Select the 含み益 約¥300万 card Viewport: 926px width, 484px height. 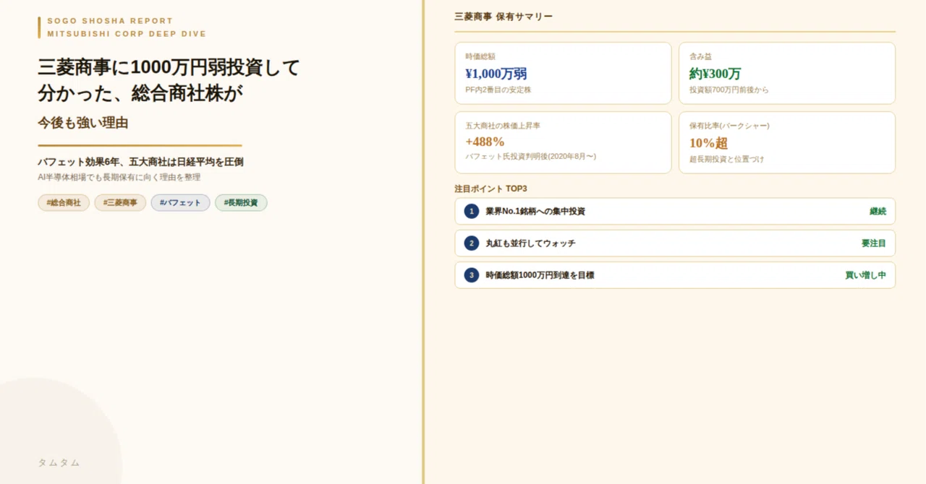(x=787, y=73)
